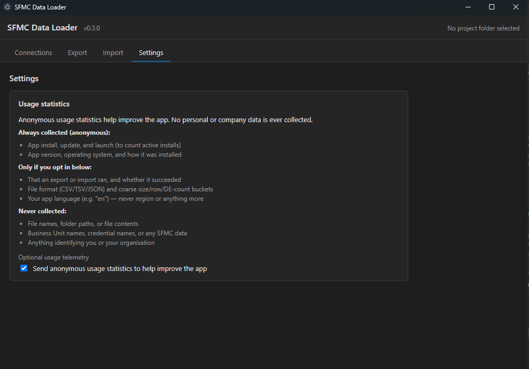Click 'File format (CSV/TSV/JSON)' bullet
Image resolution: width=529 pixels, height=369 pixels.
(x=121, y=189)
